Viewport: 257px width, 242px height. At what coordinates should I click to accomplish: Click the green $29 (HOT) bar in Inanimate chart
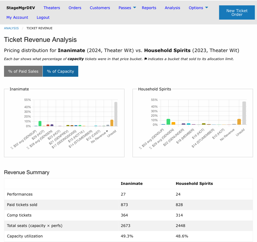pos(40,123)
